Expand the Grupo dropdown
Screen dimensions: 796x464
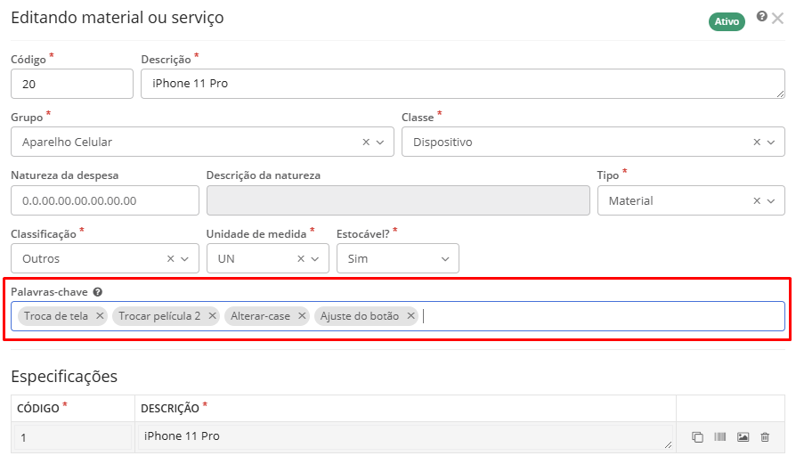[380, 142]
